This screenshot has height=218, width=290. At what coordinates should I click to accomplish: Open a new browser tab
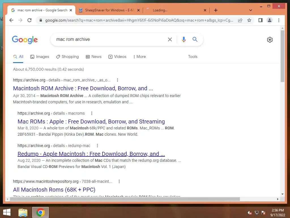pos(216,10)
